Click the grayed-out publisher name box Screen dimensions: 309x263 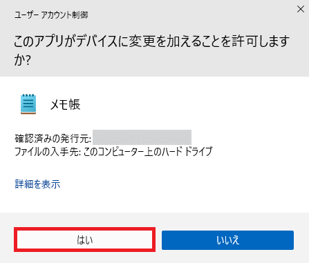[x=142, y=137]
